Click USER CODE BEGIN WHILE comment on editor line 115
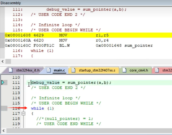 pyautogui.click(x=66, y=103)
